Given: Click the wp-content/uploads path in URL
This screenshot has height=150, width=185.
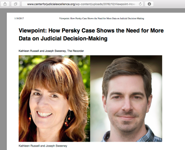Looking at the screenshot, I should click(x=87, y=4).
